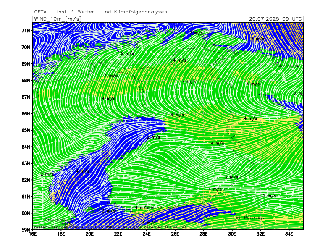The height and width of the screenshot is (252, 336).
Task: Click the 26E longitude label
Action: (175, 234)
